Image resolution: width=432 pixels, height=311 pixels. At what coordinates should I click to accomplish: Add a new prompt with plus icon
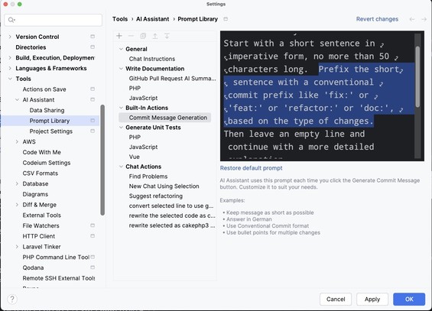[x=119, y=36]
